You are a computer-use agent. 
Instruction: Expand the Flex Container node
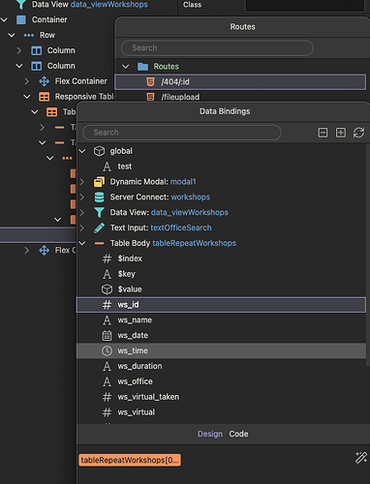pos(27,81)
